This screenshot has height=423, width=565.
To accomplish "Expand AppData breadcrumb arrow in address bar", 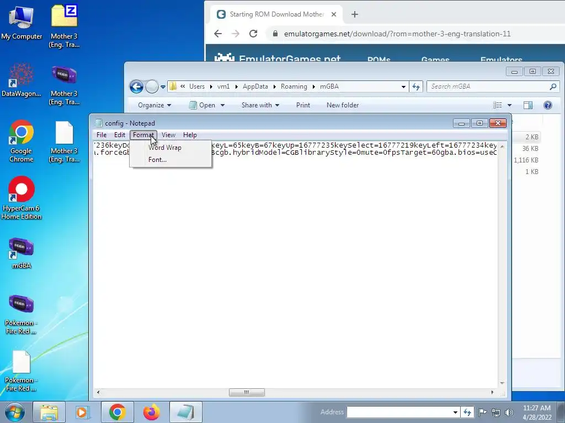I will click(x=274, y=86).
